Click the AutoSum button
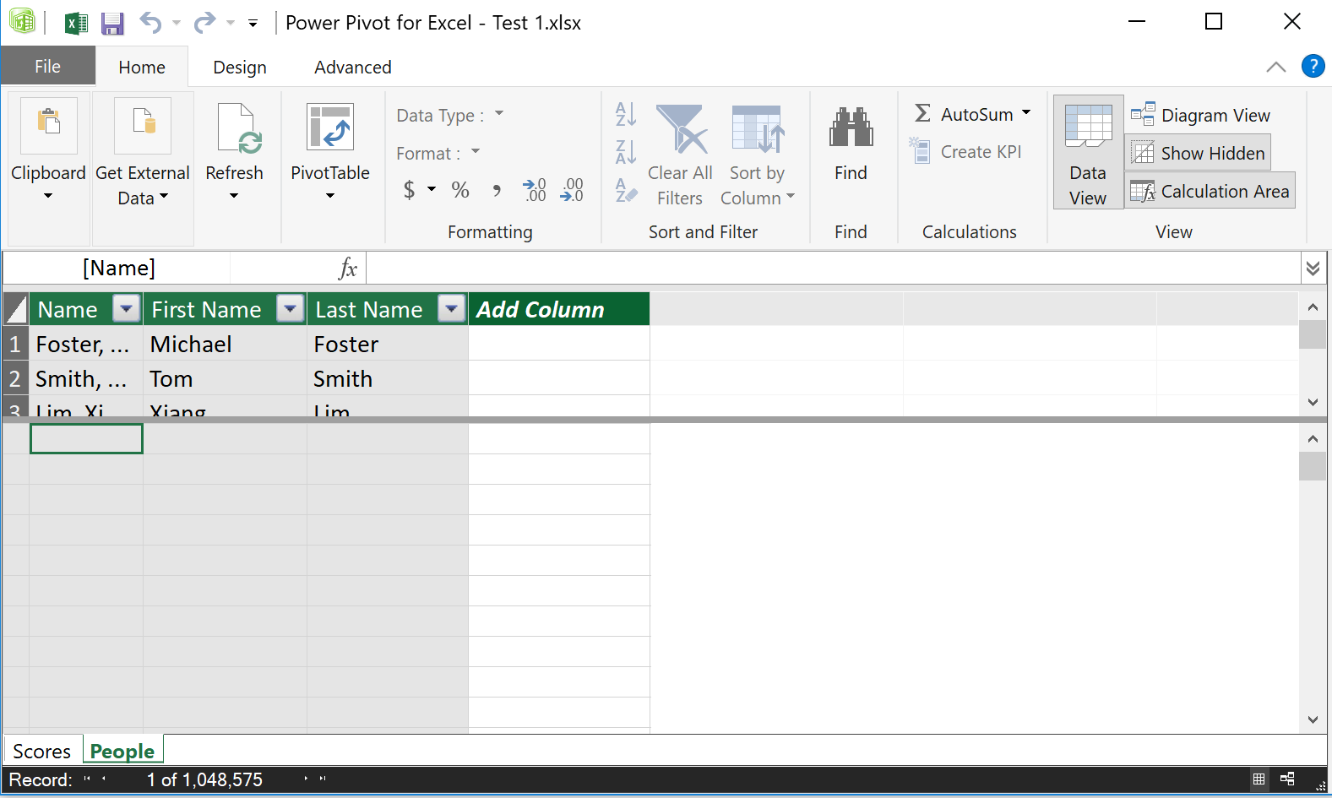1332x798 pixels. click(x=965, y=114)
